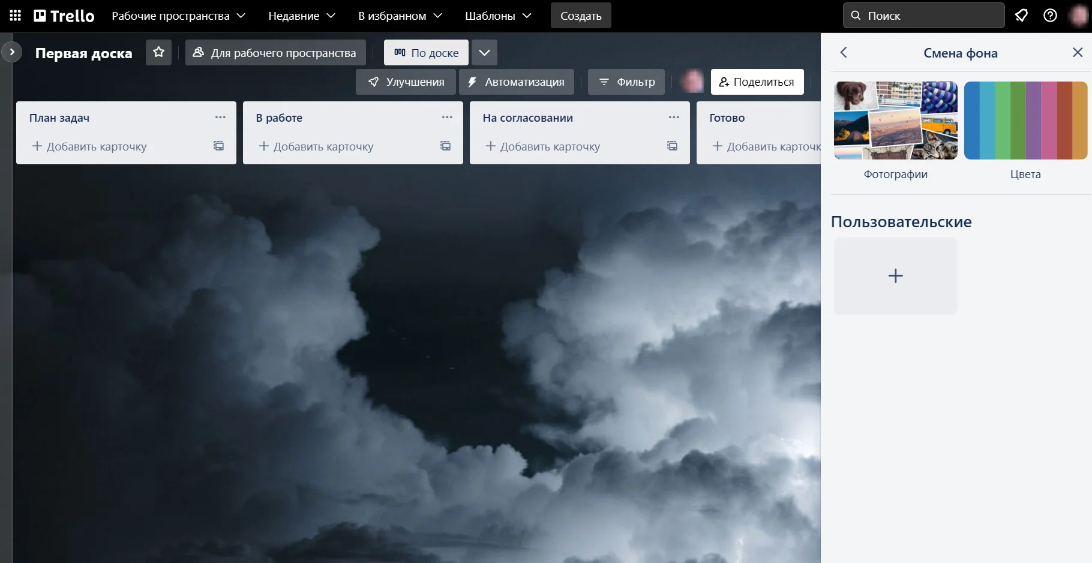Open notifications icon in top bar

click(1021, 16)
